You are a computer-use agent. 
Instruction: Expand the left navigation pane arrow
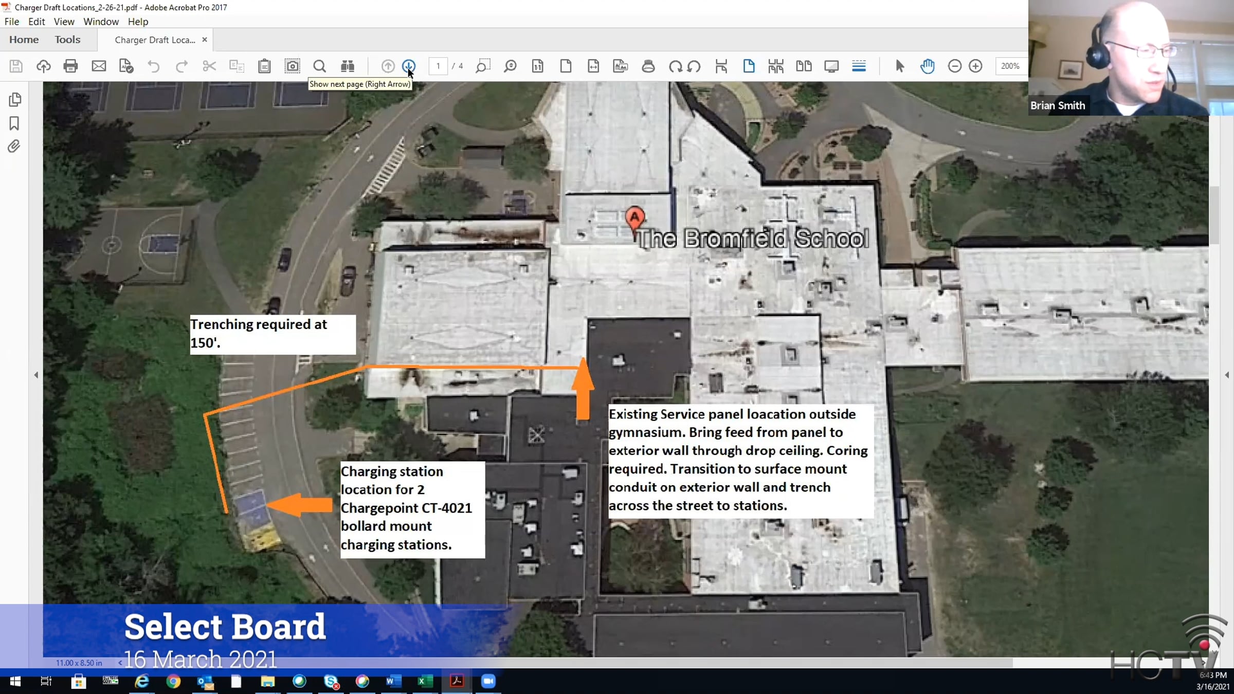36,375
